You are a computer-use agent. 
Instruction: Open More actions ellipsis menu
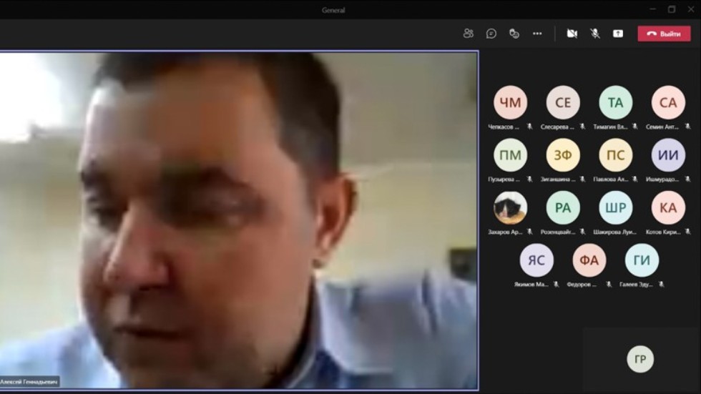537,34
